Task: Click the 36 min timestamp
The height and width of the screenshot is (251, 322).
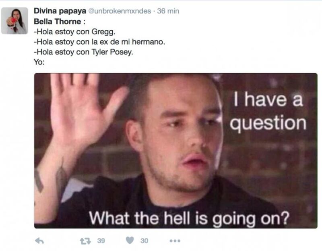Action: coord(168,11)
